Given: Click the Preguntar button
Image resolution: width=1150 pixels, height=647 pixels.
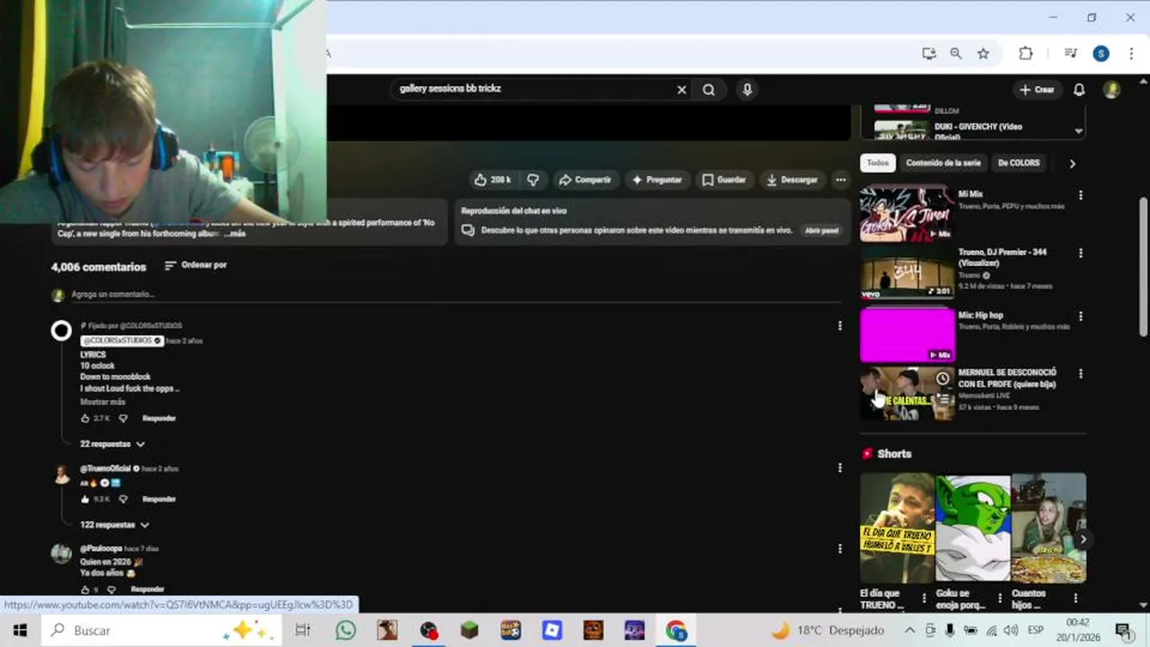Looking at the screenshot, I should [657, 180].
